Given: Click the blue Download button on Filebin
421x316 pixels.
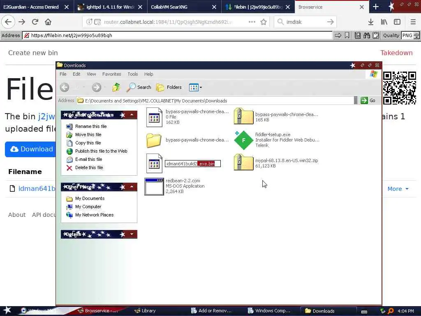Looking at the screenshot, I should coord(30,149).
